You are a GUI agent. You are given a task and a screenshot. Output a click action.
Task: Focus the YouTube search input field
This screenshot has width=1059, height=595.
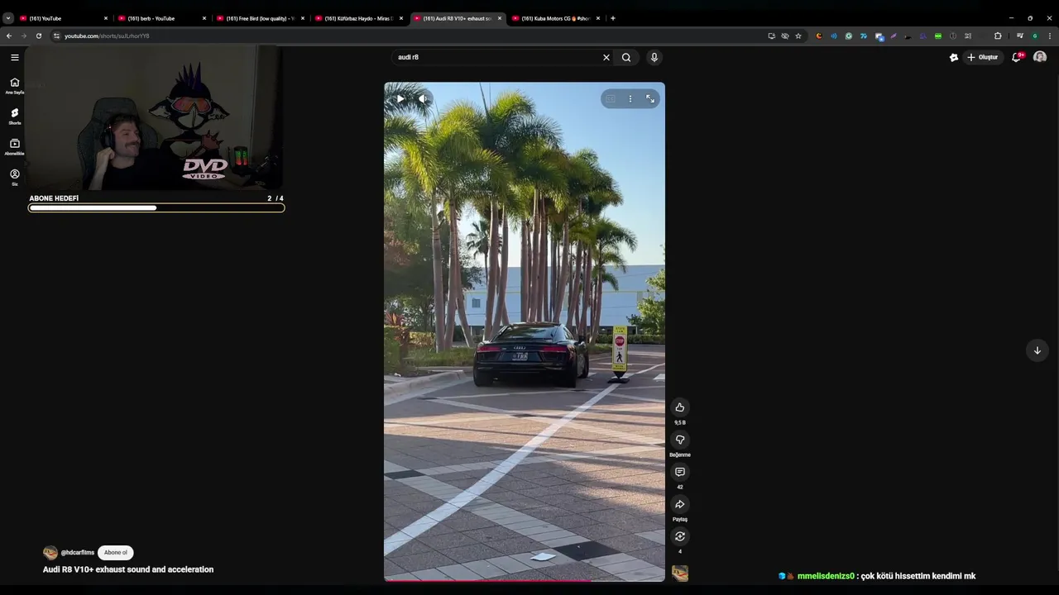496,57
